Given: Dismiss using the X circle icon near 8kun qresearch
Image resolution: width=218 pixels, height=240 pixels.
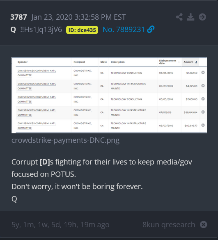Looking at the screenshot, I should point(204,224).
